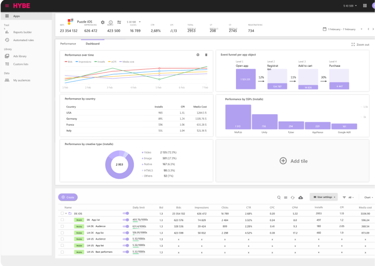Open the hamburger menu next to HYBE logo
375x266 pixels.
(x=7, y=6)
